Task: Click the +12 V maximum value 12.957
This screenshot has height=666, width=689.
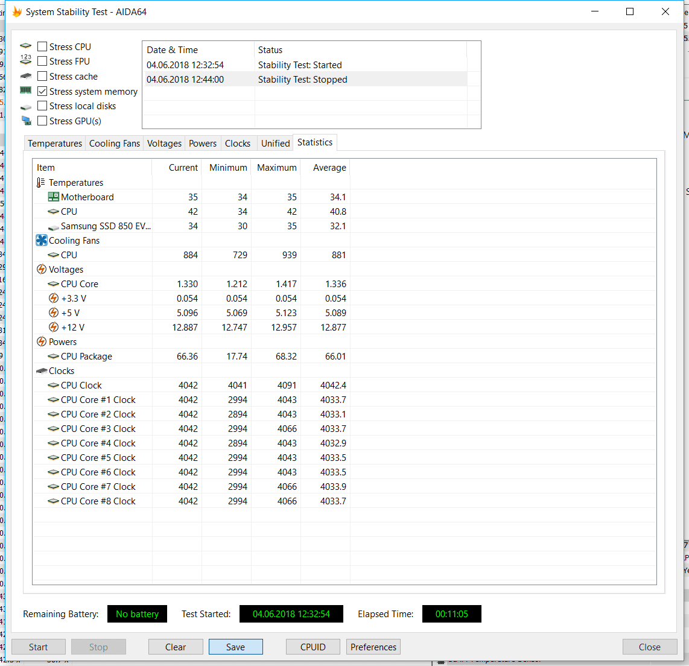Action: point(284,328)
